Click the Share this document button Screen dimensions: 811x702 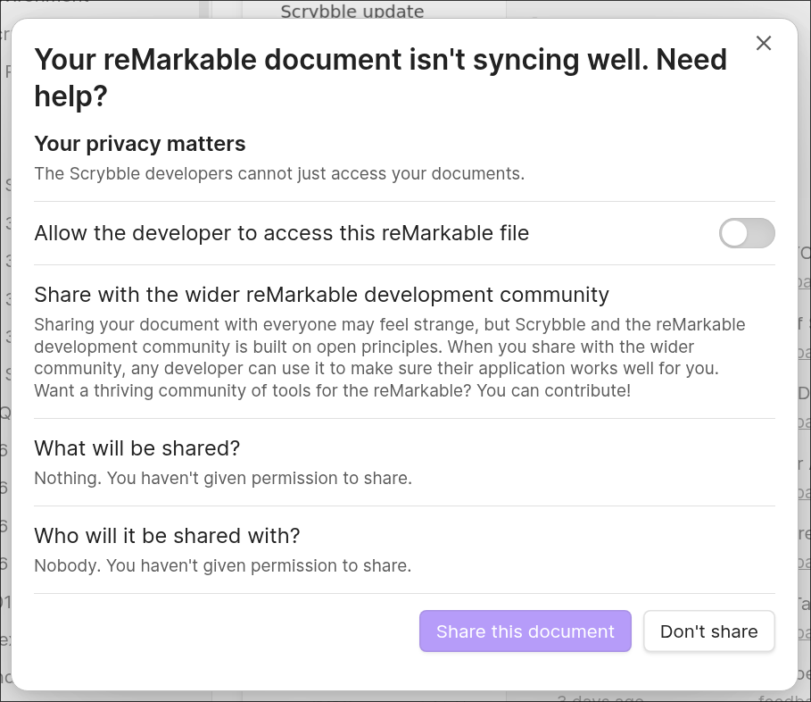pos(525,631)
